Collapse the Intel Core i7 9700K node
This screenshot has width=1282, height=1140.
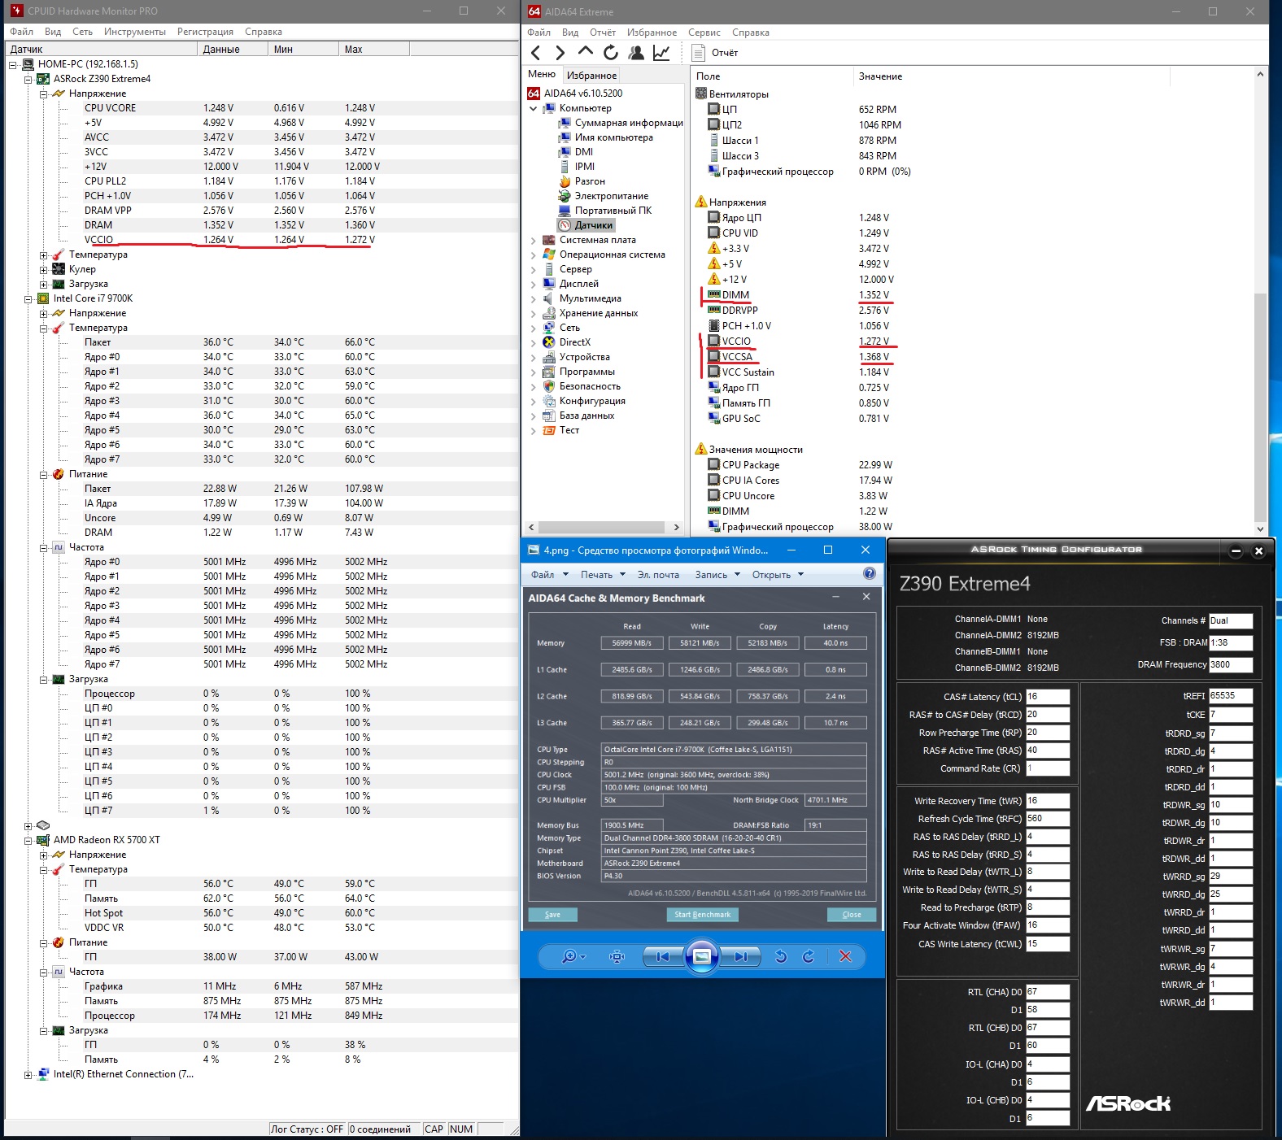pos(28,298)
